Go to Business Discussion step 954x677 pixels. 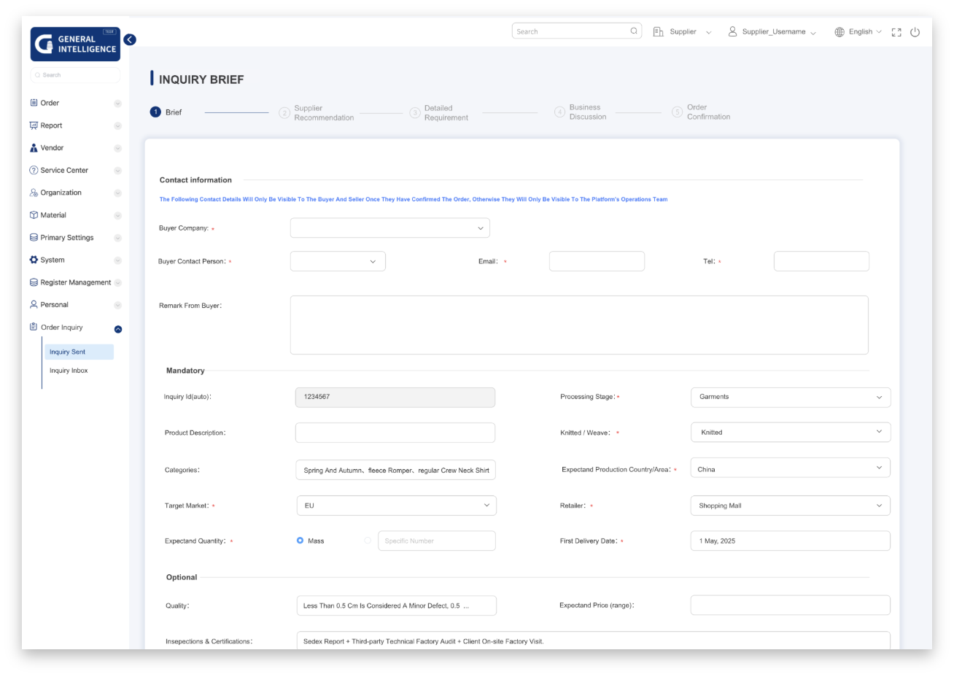tap(581, 112)
